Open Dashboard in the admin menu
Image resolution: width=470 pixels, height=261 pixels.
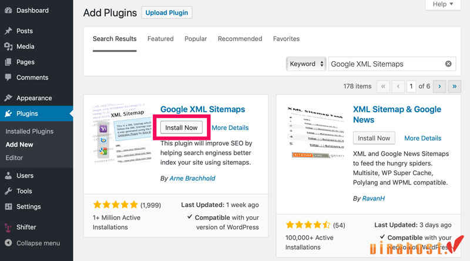click(x=36, y=11)
